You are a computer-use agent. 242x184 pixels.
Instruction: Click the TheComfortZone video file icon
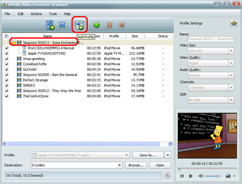click(19, 96)
